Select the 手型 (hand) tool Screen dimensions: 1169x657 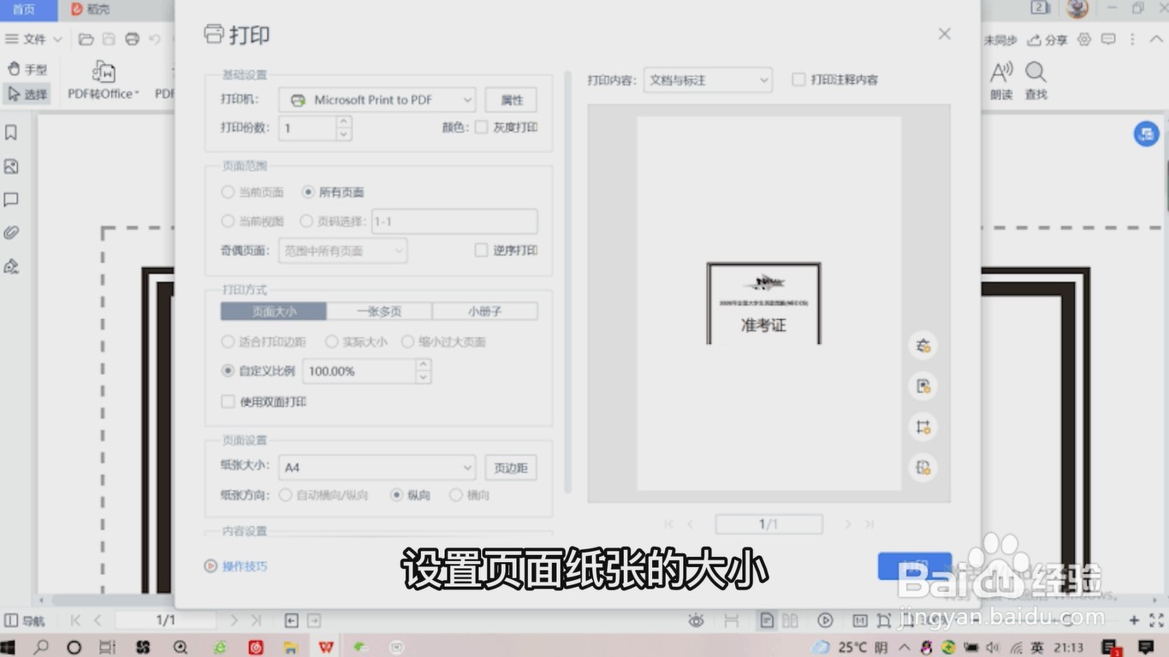point(28,68)
